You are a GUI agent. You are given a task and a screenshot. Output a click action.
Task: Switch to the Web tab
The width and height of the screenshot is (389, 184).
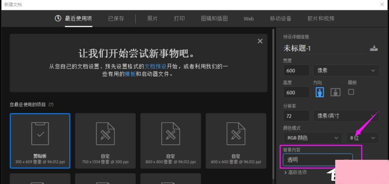(x=249, y=19)
